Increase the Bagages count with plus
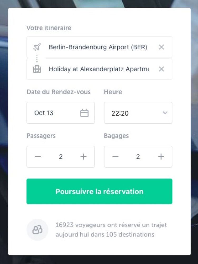 pyautogui.click(x=161, y=157)
